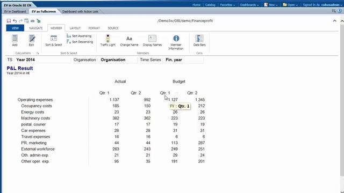
Task: Open the page options icon beside help
Action: (x=334, y=11)
